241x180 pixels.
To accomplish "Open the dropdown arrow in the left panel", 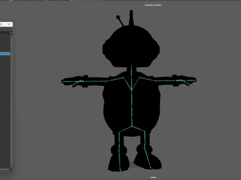I will (x=11, y=33).
